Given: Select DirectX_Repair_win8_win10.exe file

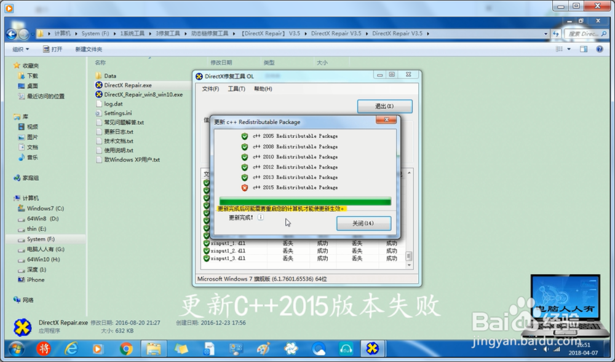Looking at the screenshot, I should click(x=139, y=95).
